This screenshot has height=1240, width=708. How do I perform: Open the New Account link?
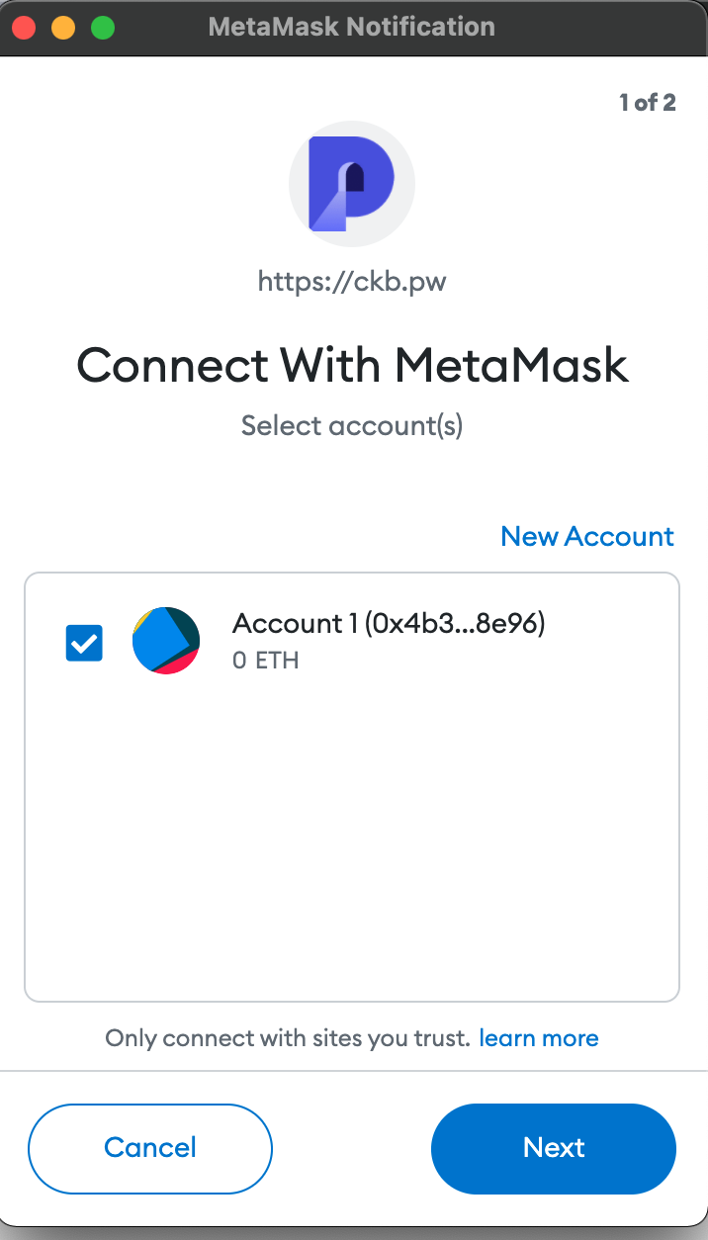click(587, 536)
